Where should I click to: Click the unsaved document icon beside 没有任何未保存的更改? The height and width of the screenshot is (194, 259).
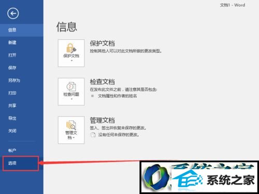[93, 135]
